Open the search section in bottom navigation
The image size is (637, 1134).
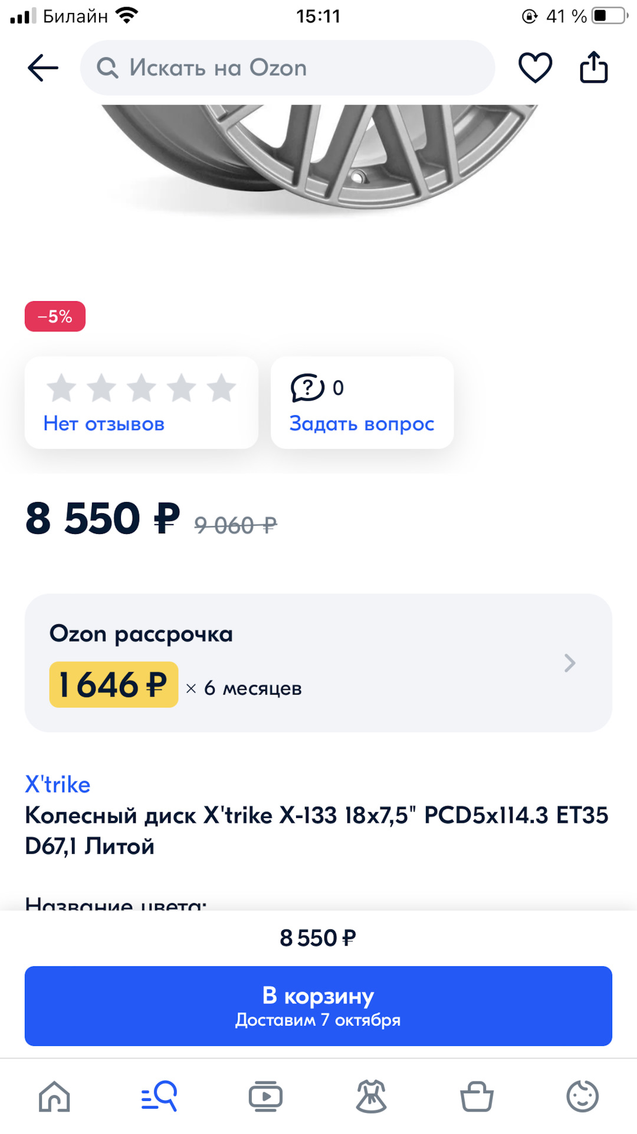click(x=159, y=1097)
